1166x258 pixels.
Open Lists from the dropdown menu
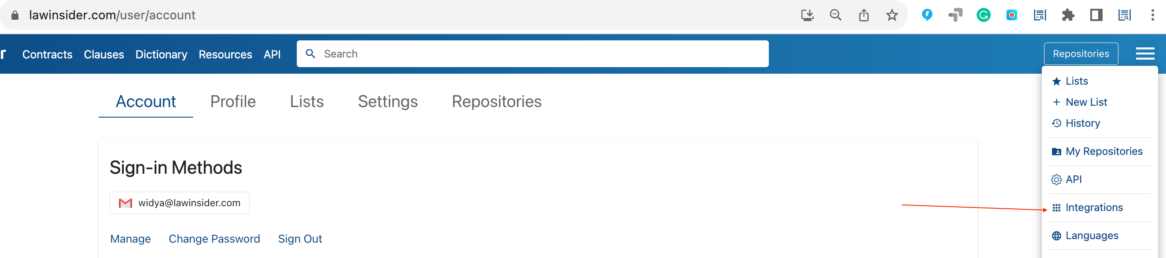1076,81
